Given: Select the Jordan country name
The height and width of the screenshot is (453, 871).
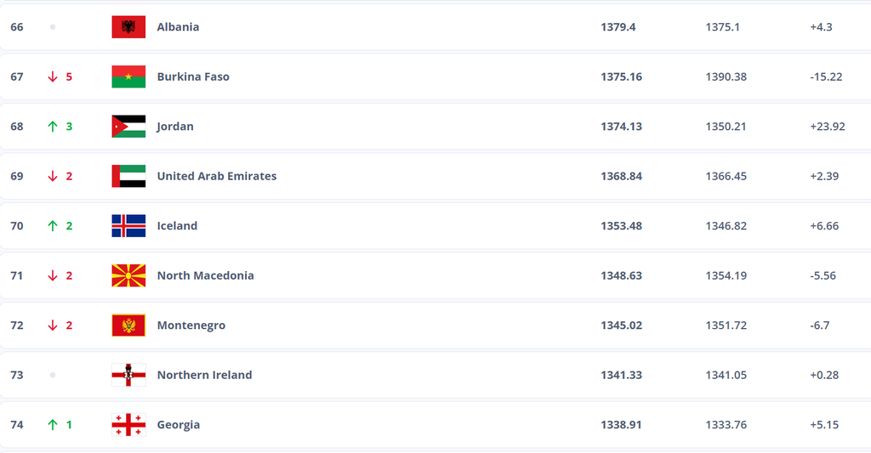Looking at the screenshot, I should point(175,127).
